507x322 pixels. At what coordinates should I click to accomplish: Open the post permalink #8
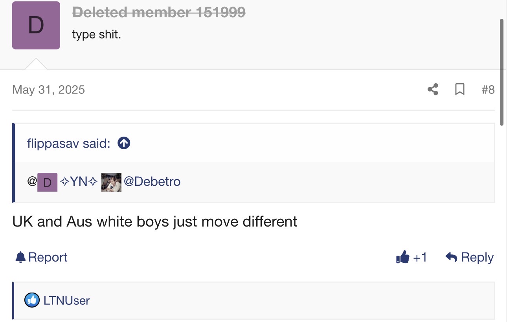488,90
